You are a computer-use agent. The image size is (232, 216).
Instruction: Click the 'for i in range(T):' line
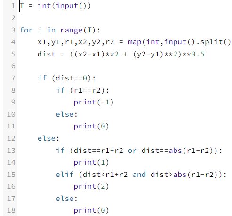coord(60,30)
